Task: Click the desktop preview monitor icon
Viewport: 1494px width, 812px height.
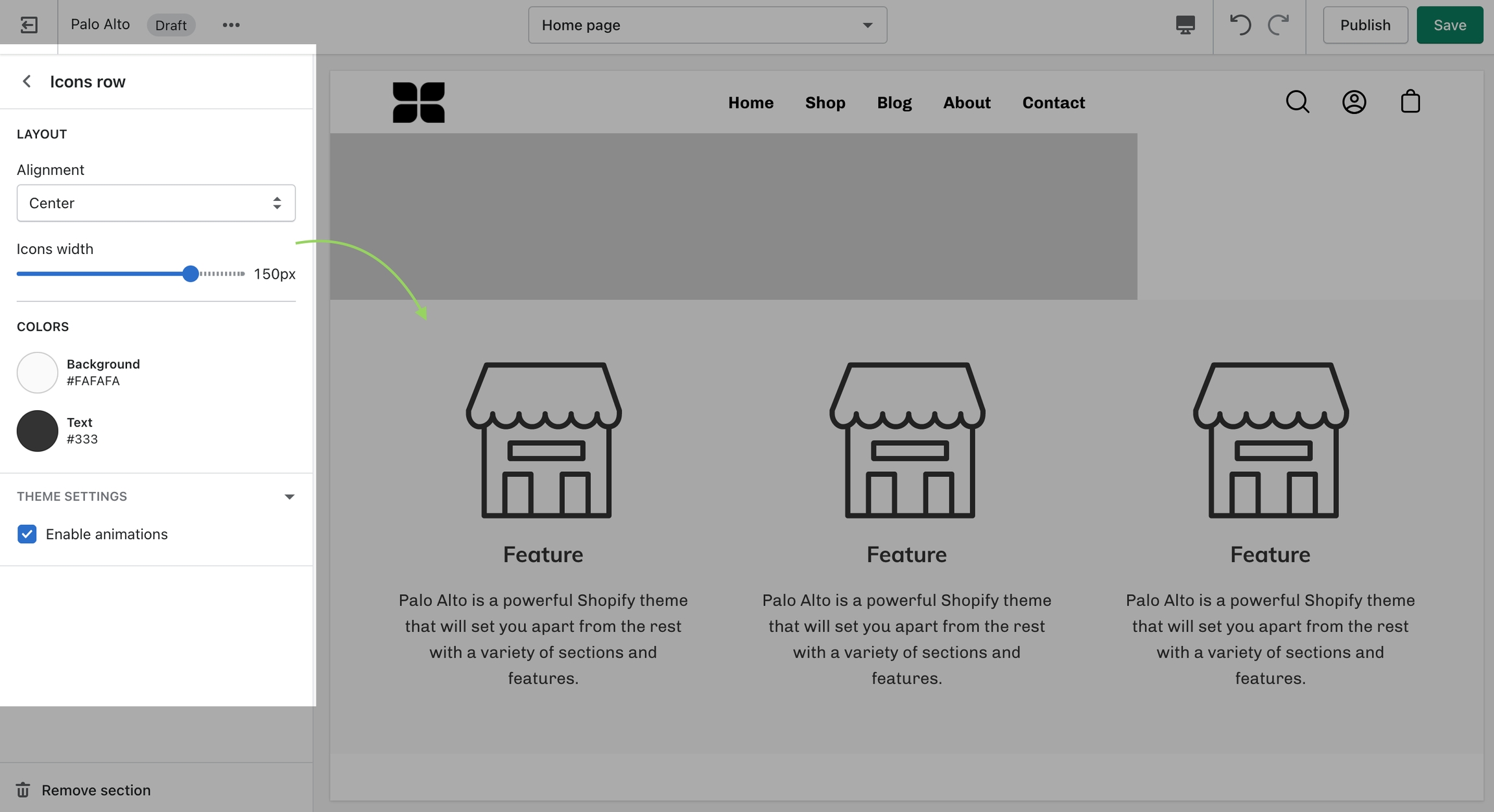Action: 1185,25
